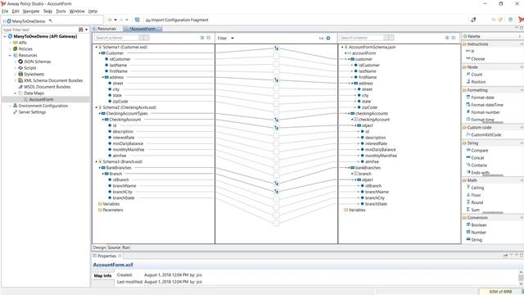The image size is (524, 295).
Task: Expand the Policies tree node
Action: pos(10,49)
